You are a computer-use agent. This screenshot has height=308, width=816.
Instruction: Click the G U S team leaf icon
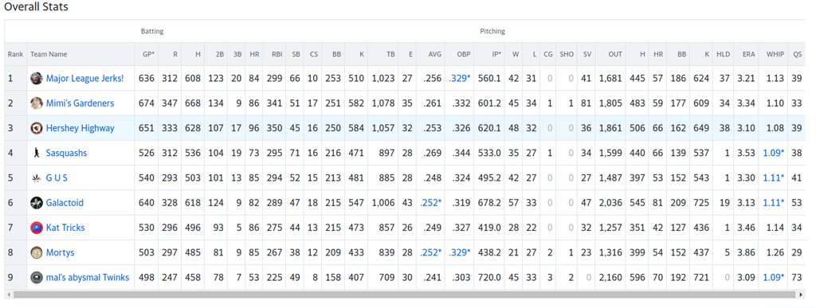(37, 178)
